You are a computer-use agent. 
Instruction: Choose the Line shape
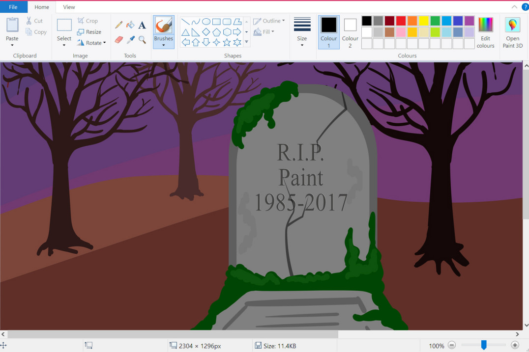[x=185, y=22]
